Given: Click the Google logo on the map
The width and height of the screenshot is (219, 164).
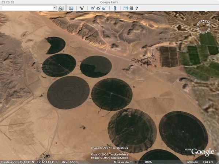Looking at the screenshot, I should point(203,152).
